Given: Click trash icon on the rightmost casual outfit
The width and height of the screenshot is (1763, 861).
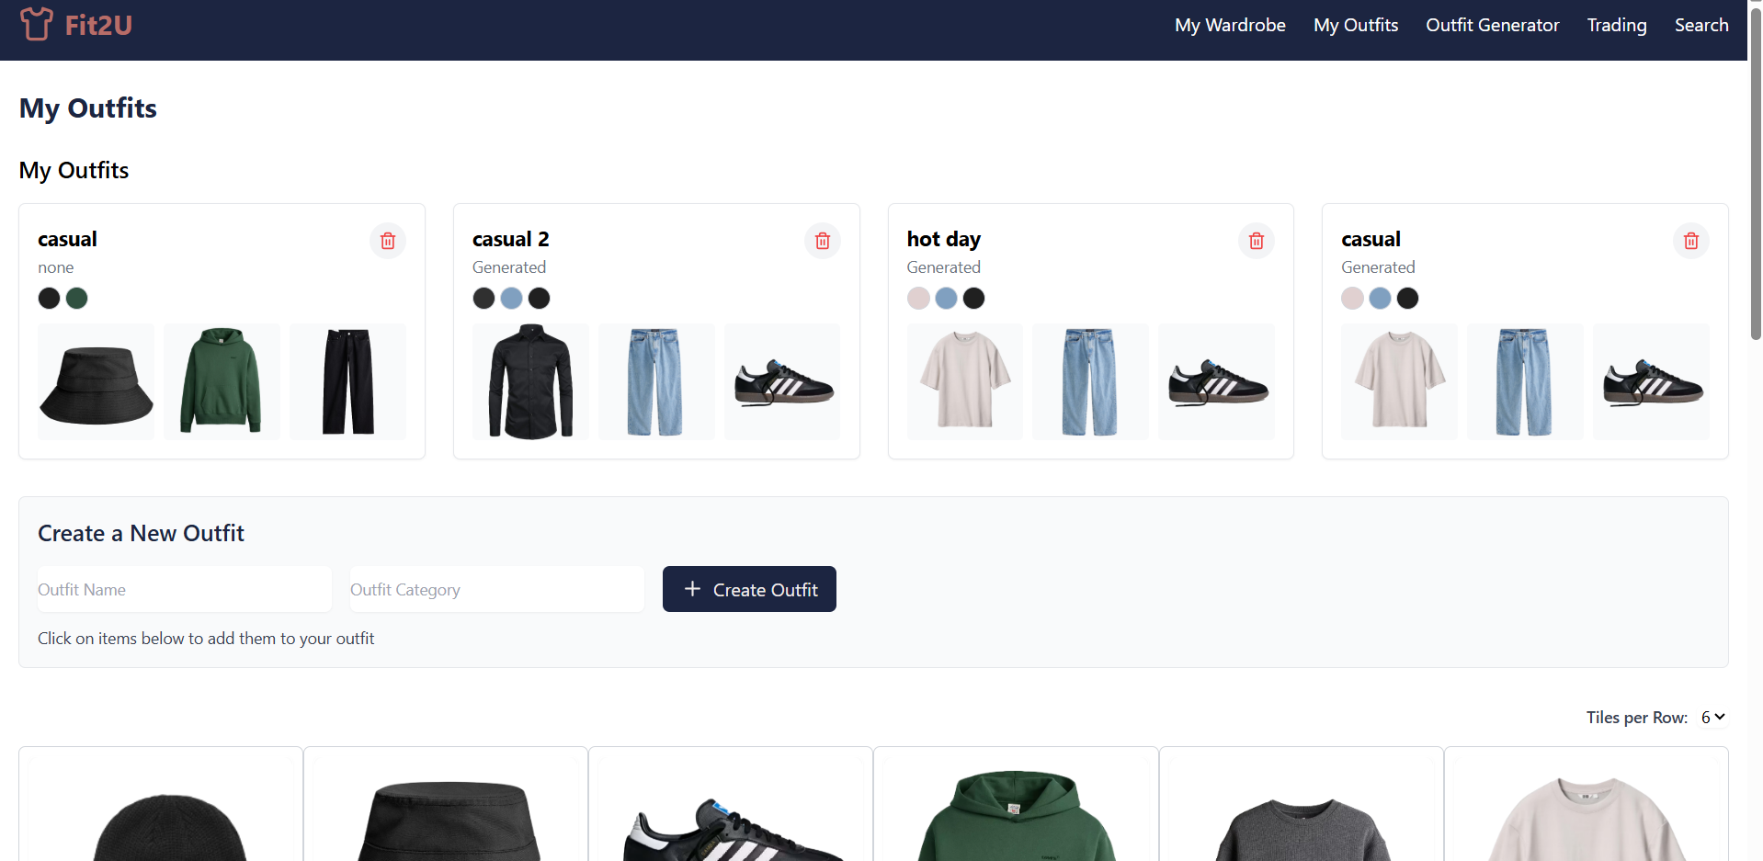Looking at the screenshot, I should pyautogui.click(x=1691, y=241).
